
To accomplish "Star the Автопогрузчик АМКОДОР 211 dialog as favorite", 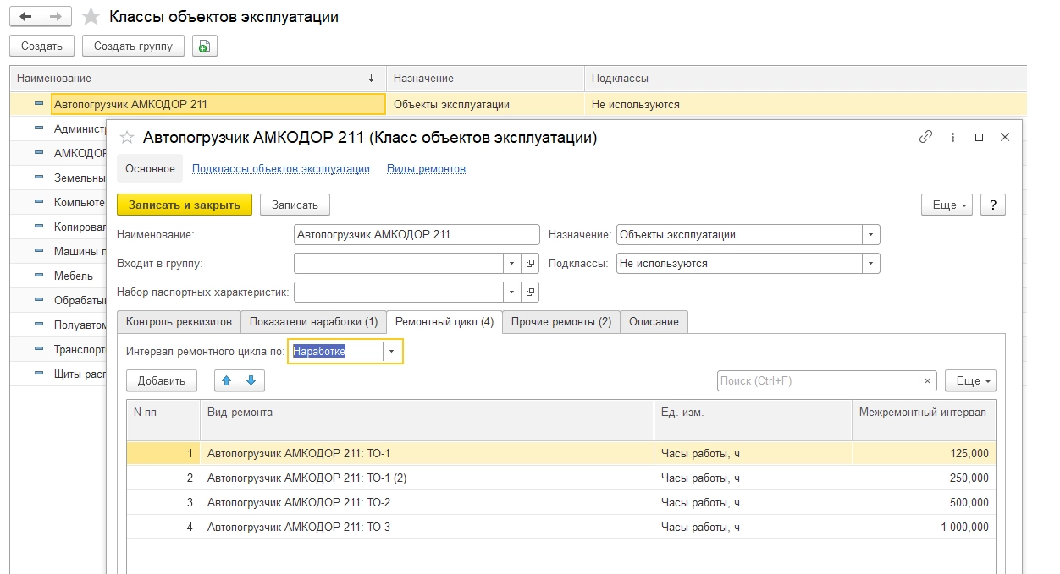I will pos(127,138).
